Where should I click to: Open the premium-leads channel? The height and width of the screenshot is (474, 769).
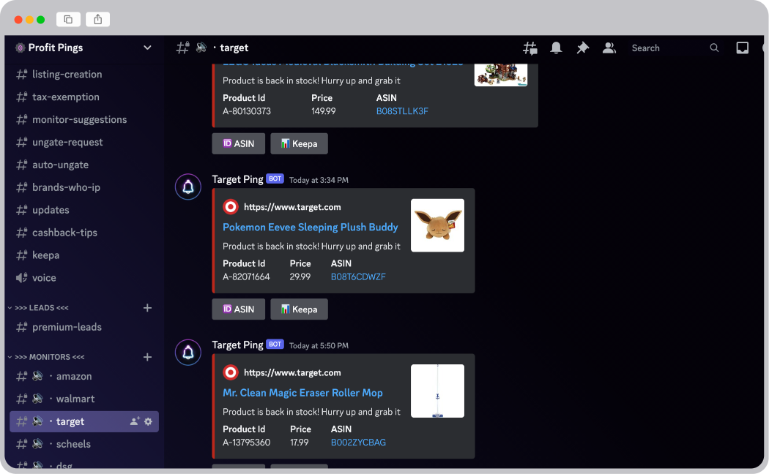(x=67, y=327)
